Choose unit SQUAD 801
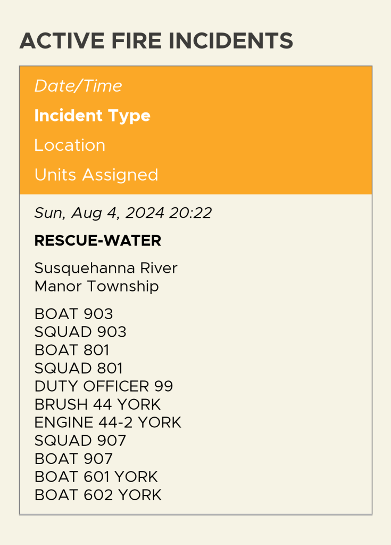The width and height of the screenshot is (391, 545). click(79, 369)
